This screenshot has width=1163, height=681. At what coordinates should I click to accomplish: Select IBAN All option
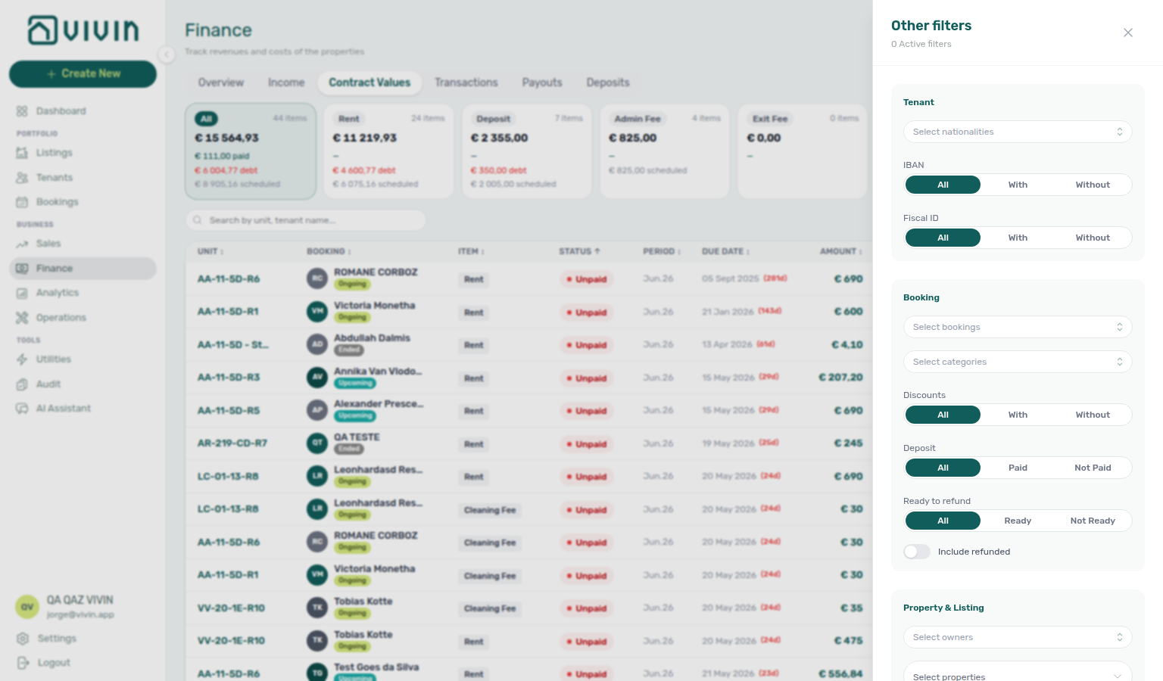(x=943, y=185)
